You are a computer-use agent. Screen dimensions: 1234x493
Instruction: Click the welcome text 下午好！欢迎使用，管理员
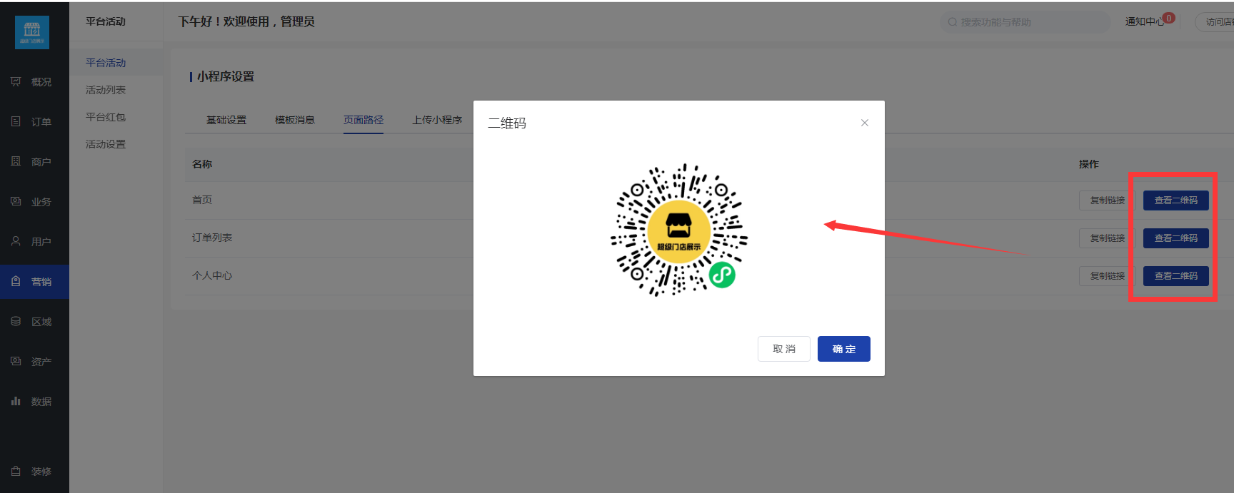pyautogui.click(x=246, y=21)
